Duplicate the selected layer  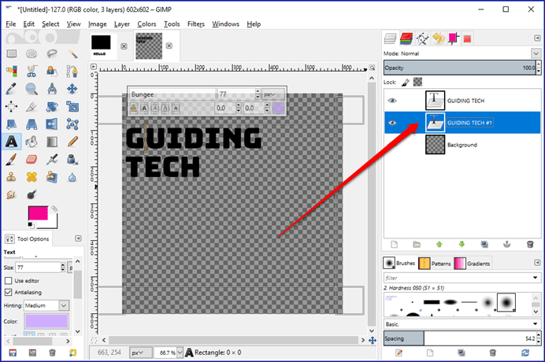click(484, 245)
